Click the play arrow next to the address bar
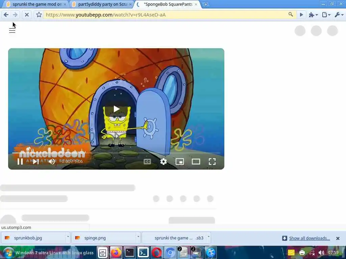This screenshot has height=259, width=346. coord(301,15)
